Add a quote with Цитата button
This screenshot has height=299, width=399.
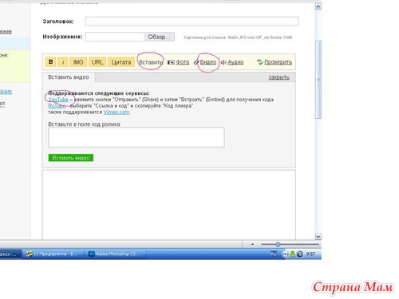(121, 62)
